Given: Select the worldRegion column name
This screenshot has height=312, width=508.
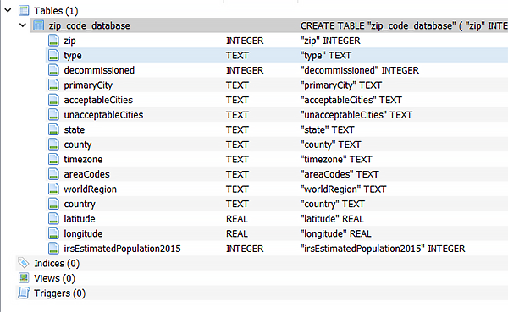Looking at the screenshot, I should tap(90, 189).
